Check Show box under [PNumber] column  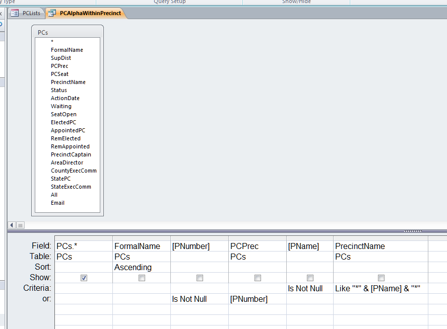coord(200,278)
